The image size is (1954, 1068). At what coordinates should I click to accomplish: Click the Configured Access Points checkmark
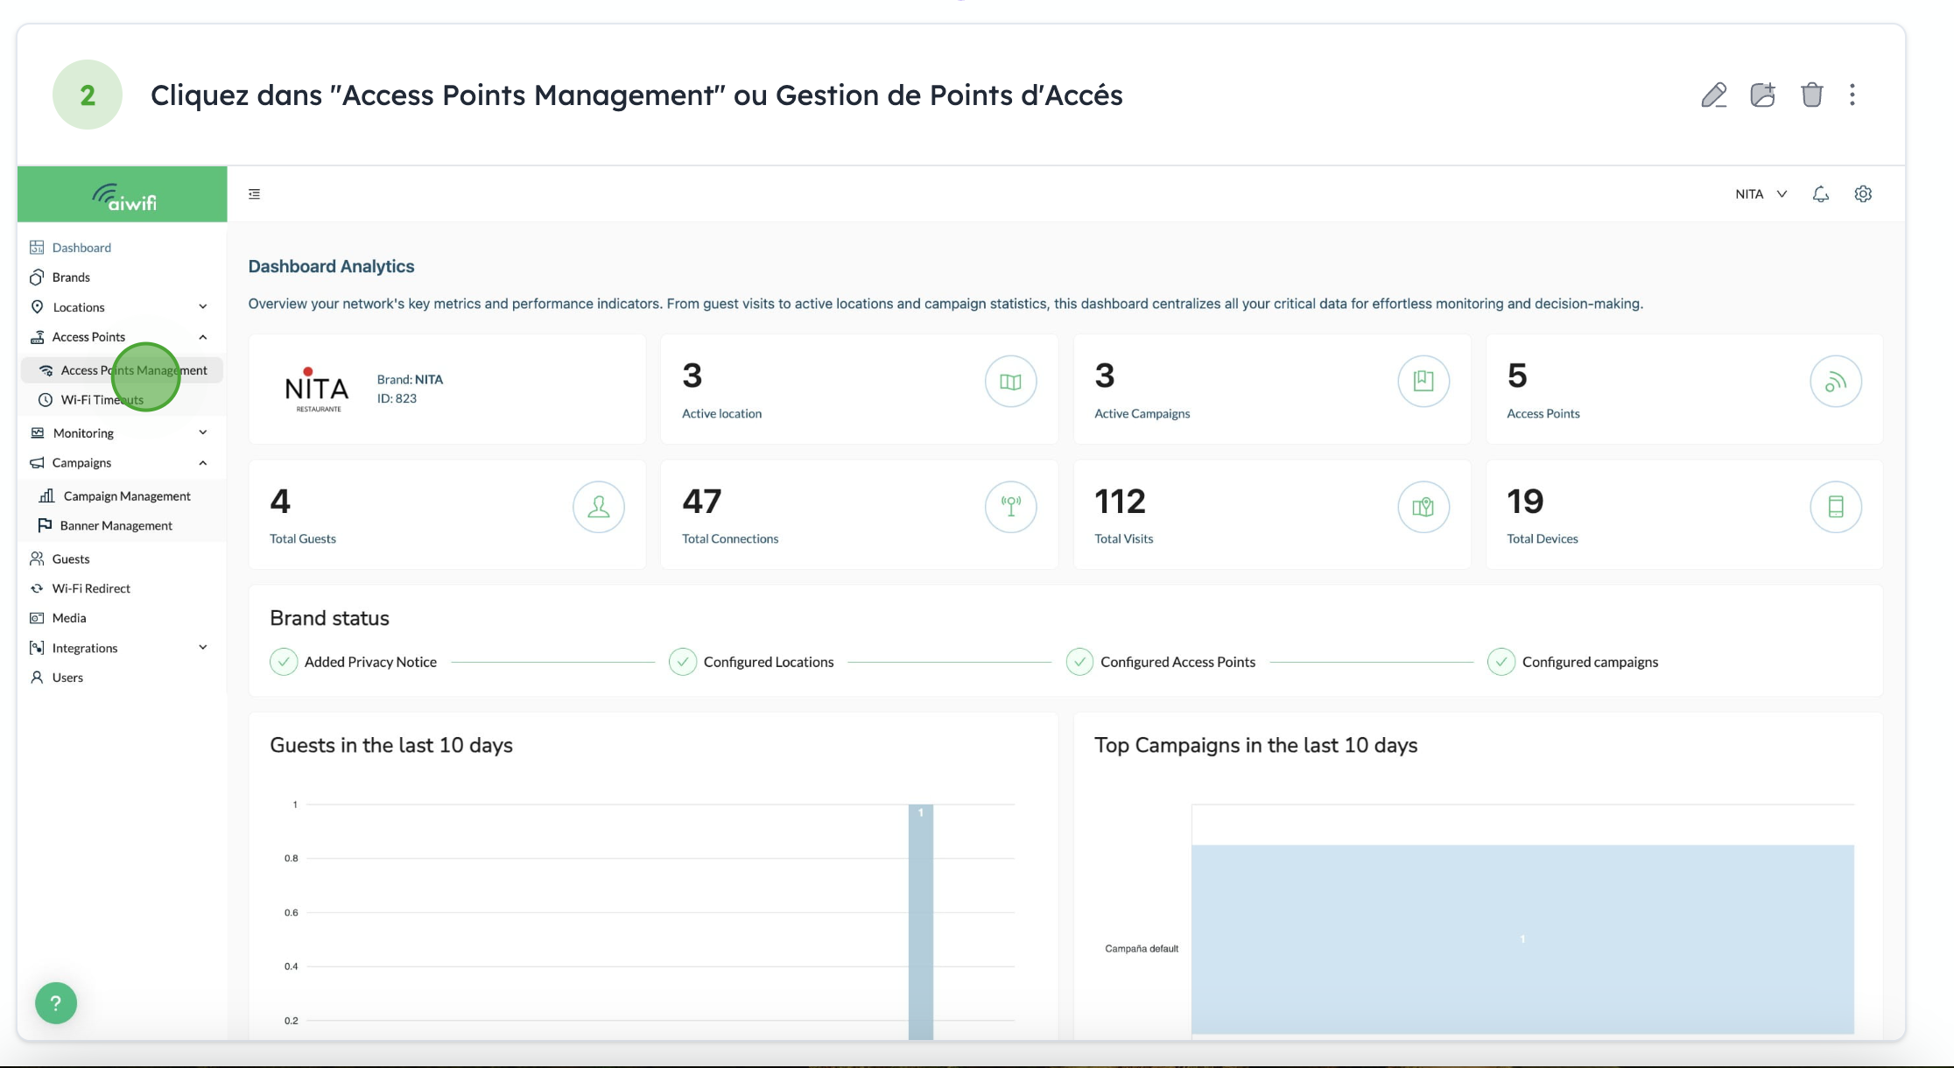[1079, 662]
